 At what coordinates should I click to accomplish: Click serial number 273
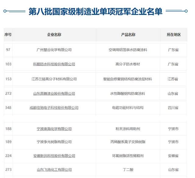tap(8, 169)
